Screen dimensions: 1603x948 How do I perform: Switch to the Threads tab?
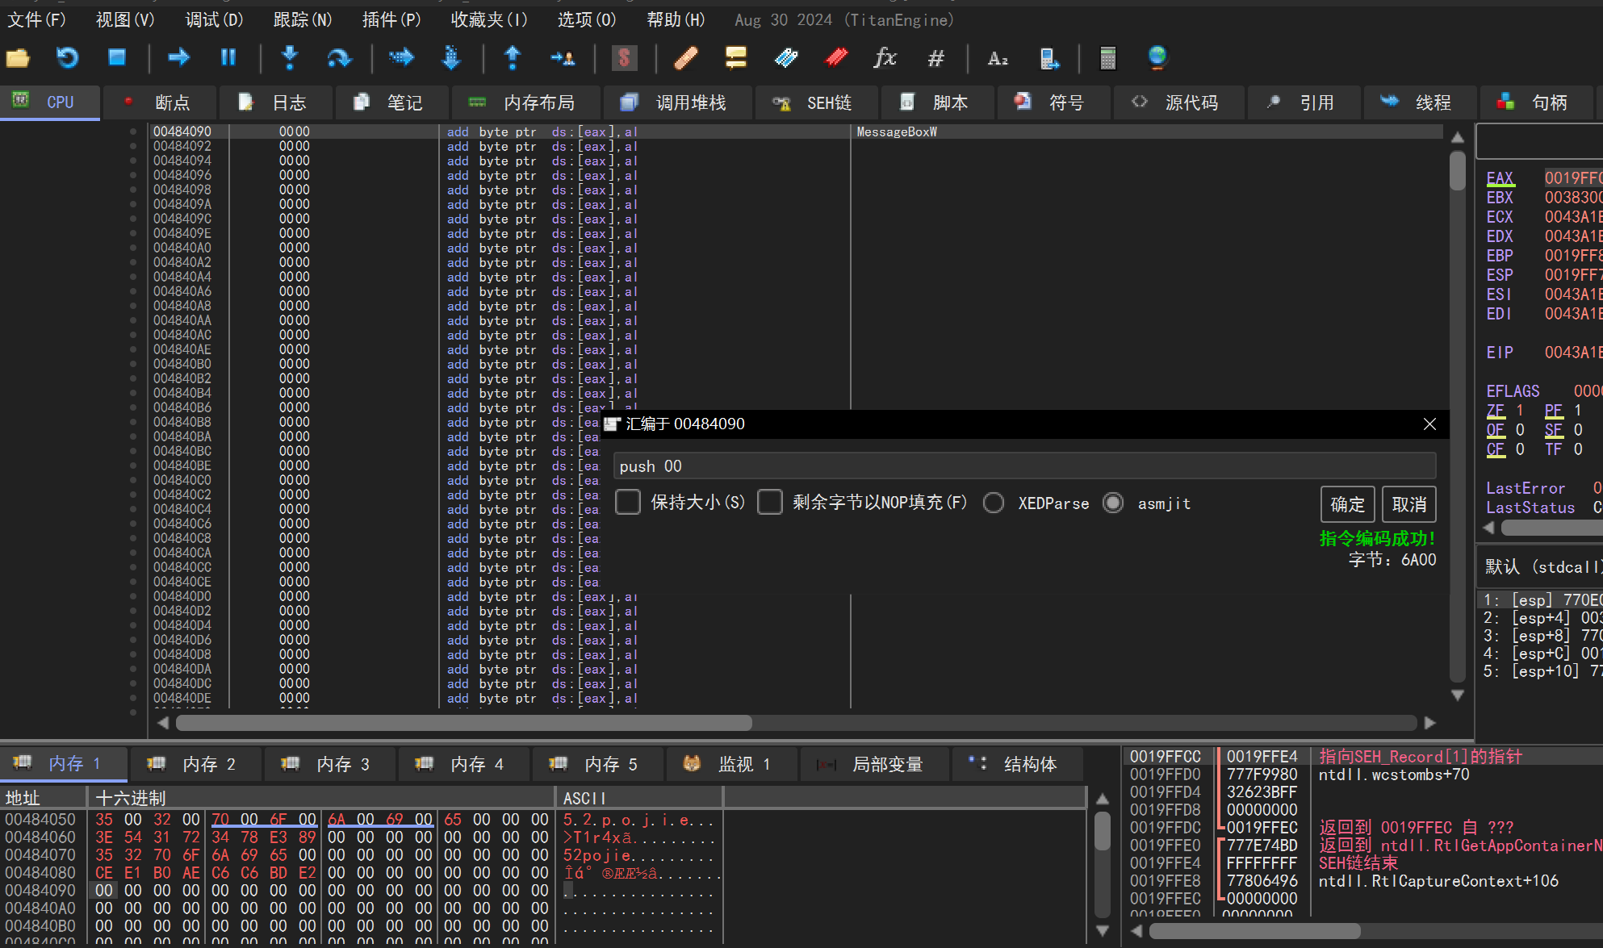tap(1419, 102)
